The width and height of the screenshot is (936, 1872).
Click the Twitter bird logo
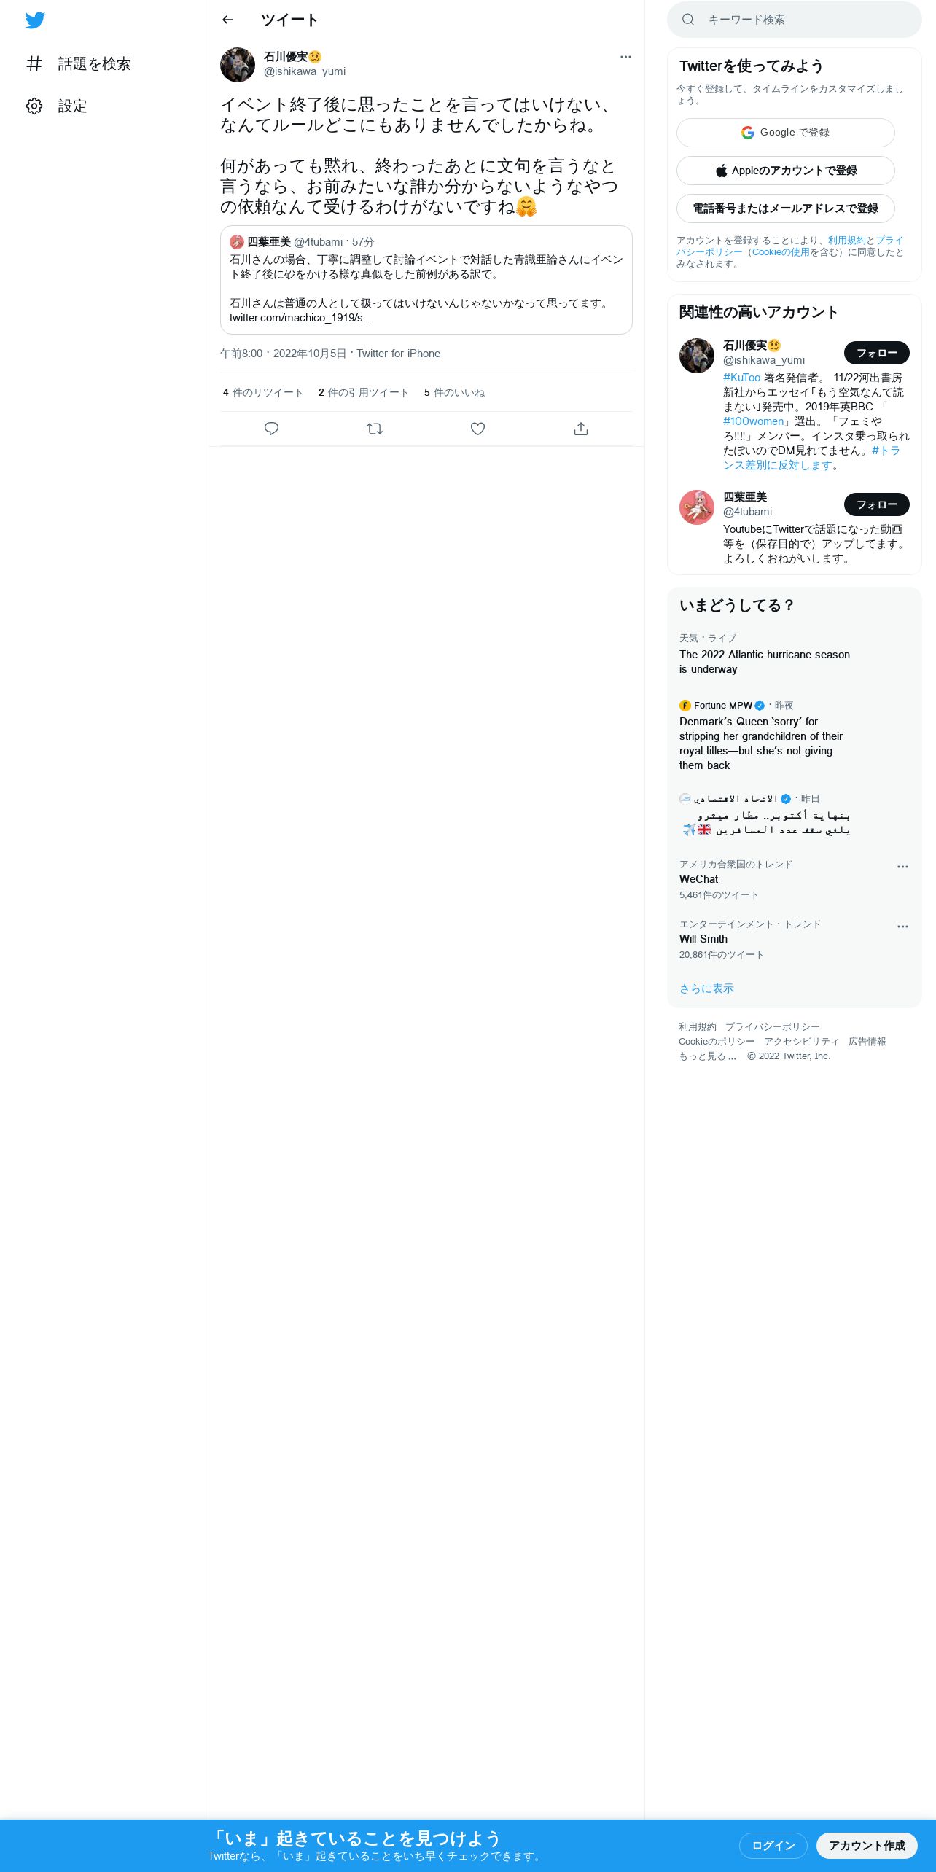pyautogui.click(x=35, y=20)
